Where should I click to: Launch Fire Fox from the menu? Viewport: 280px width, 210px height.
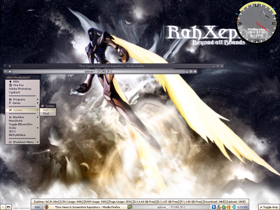pos(22,85)
